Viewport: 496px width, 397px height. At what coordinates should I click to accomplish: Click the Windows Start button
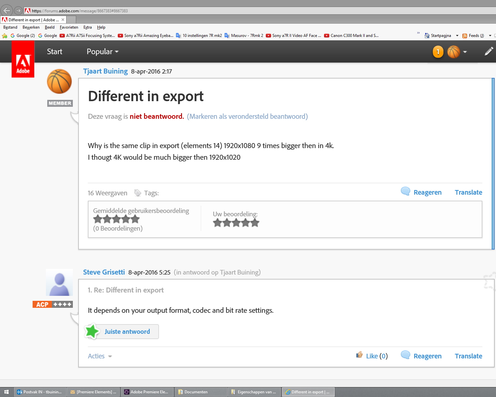(x=6, y=392)
